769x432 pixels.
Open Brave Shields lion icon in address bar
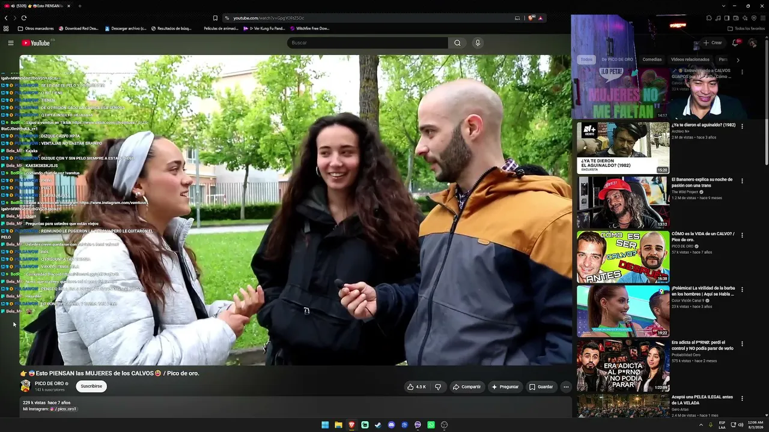(x=530, y=18)
